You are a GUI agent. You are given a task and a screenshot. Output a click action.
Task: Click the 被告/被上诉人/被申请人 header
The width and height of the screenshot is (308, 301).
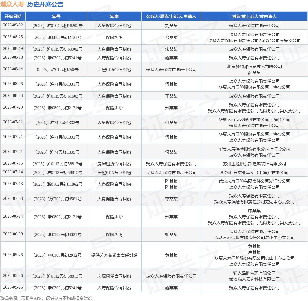click(254, 17)
